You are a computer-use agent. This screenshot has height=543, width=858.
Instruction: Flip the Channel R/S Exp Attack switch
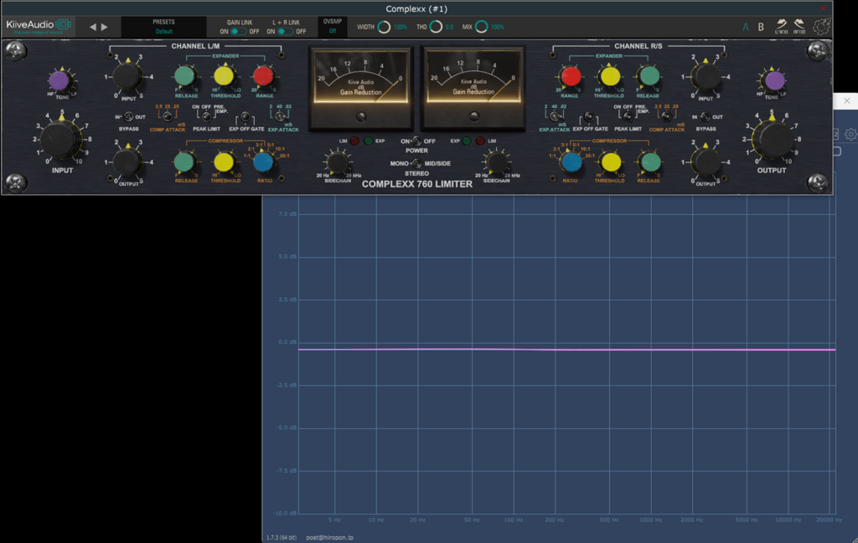(555, 116)
